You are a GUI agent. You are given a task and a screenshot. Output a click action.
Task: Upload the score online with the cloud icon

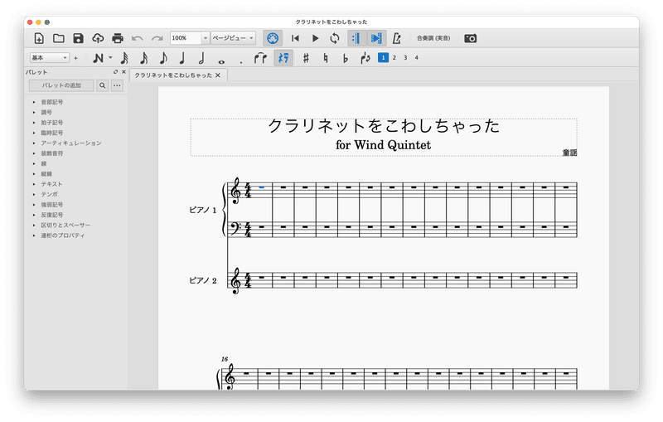98,38
